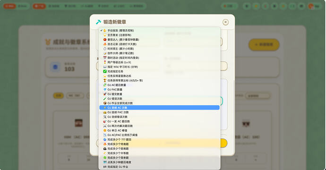Pick OJ AC 题目数量 option

click(x=160, y=85)
